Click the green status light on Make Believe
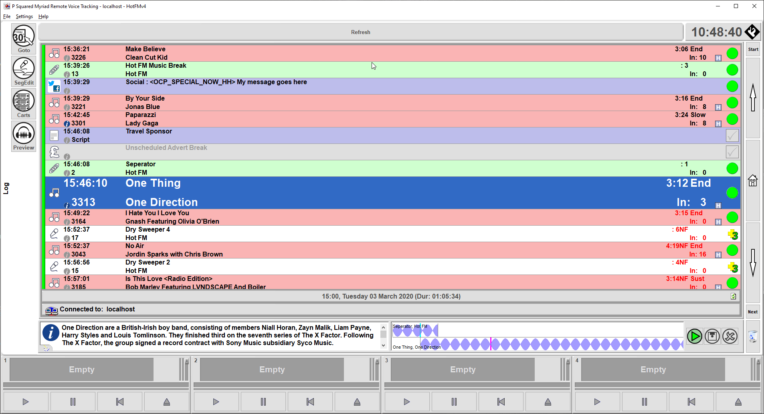 tap(732, 53)
